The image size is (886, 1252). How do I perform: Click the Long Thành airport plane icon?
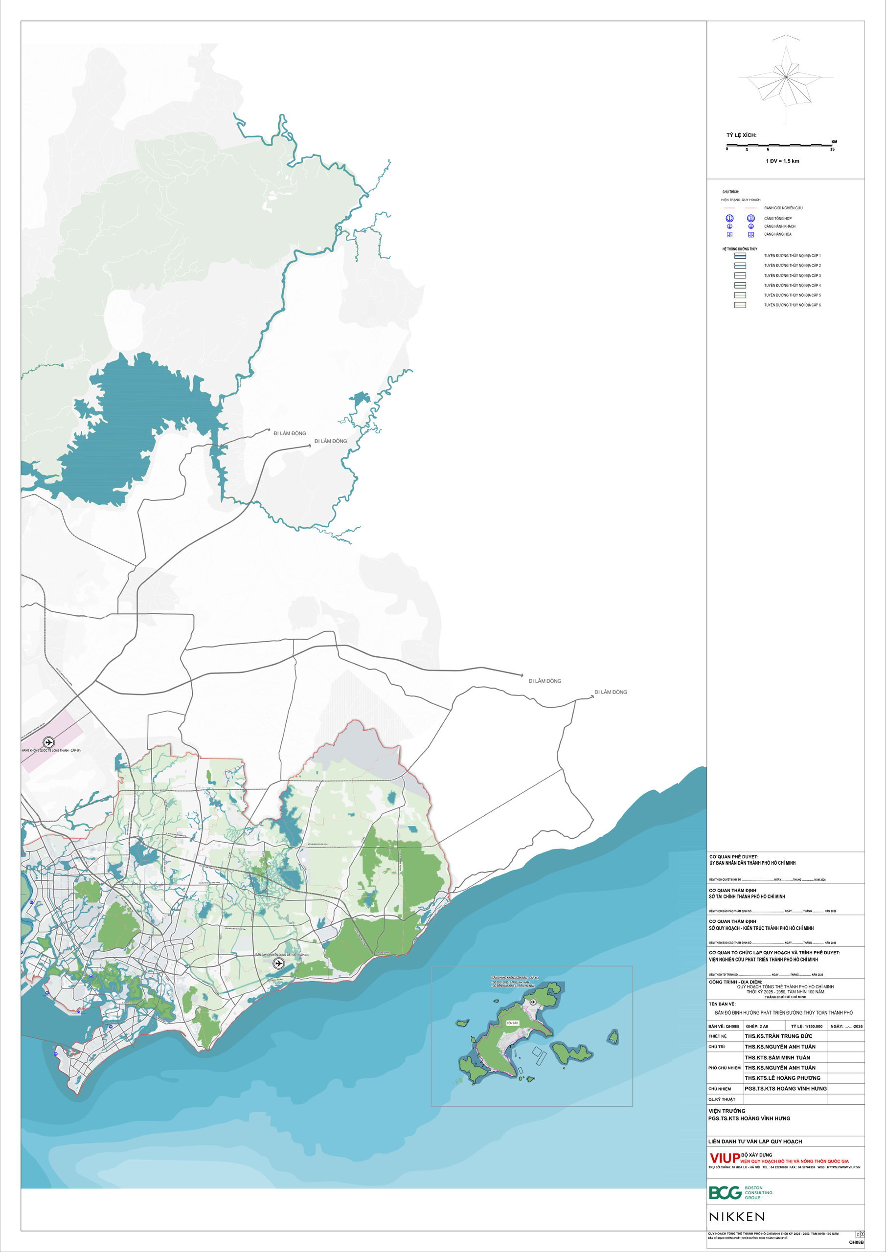point(48,742)
